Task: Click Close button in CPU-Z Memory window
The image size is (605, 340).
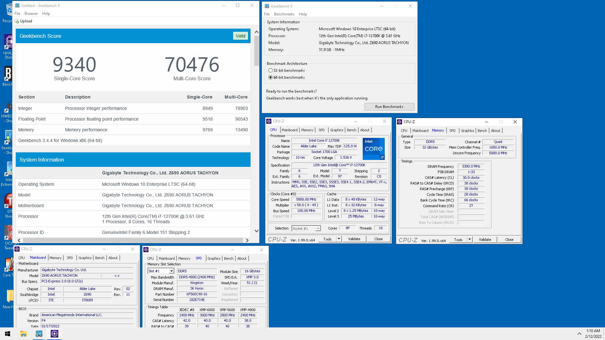Action: pyautogui.click(x=509, y=240)
